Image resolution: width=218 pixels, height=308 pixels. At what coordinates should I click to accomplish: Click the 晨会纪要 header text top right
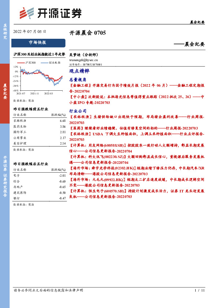pyautogui.click(x=197, y=22)
